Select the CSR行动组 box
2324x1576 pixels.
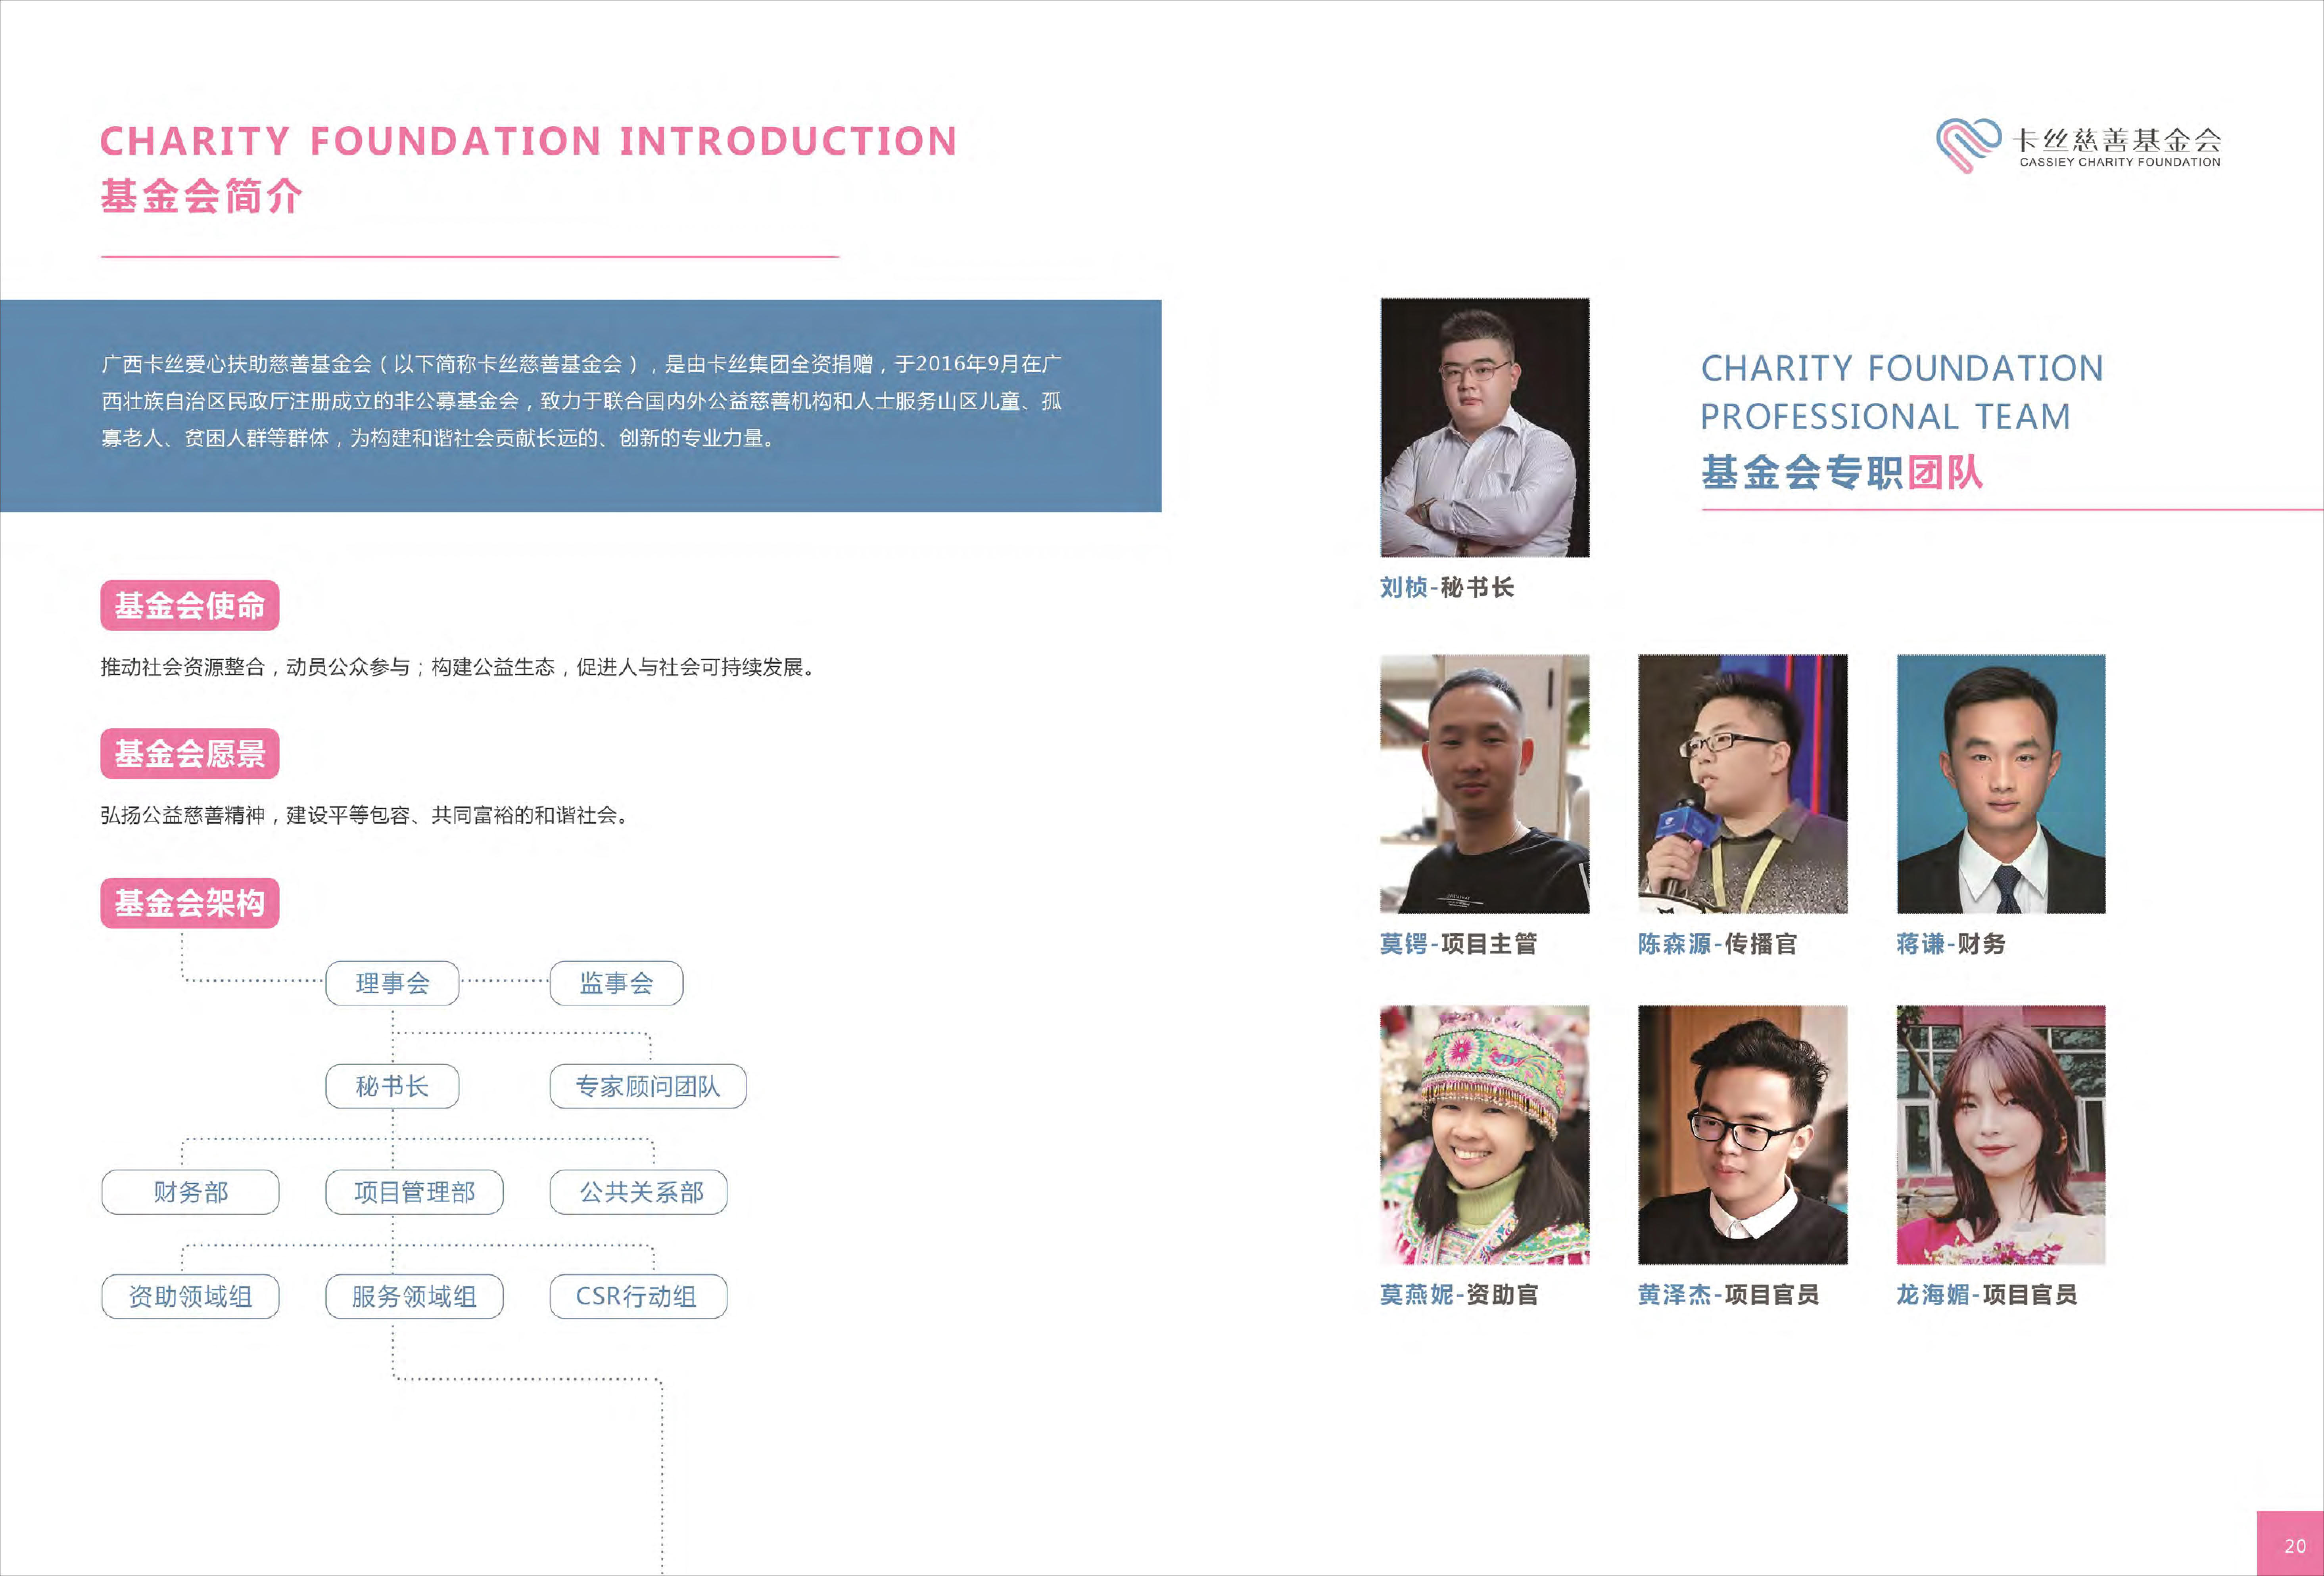[x=638, y=1296]
